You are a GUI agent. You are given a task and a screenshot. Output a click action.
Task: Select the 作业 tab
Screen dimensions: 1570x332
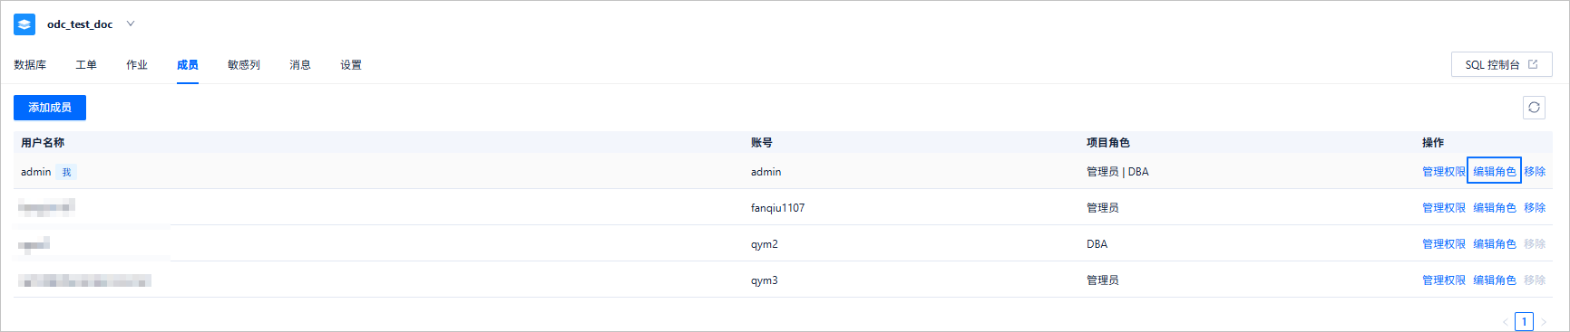coord(137,65)
